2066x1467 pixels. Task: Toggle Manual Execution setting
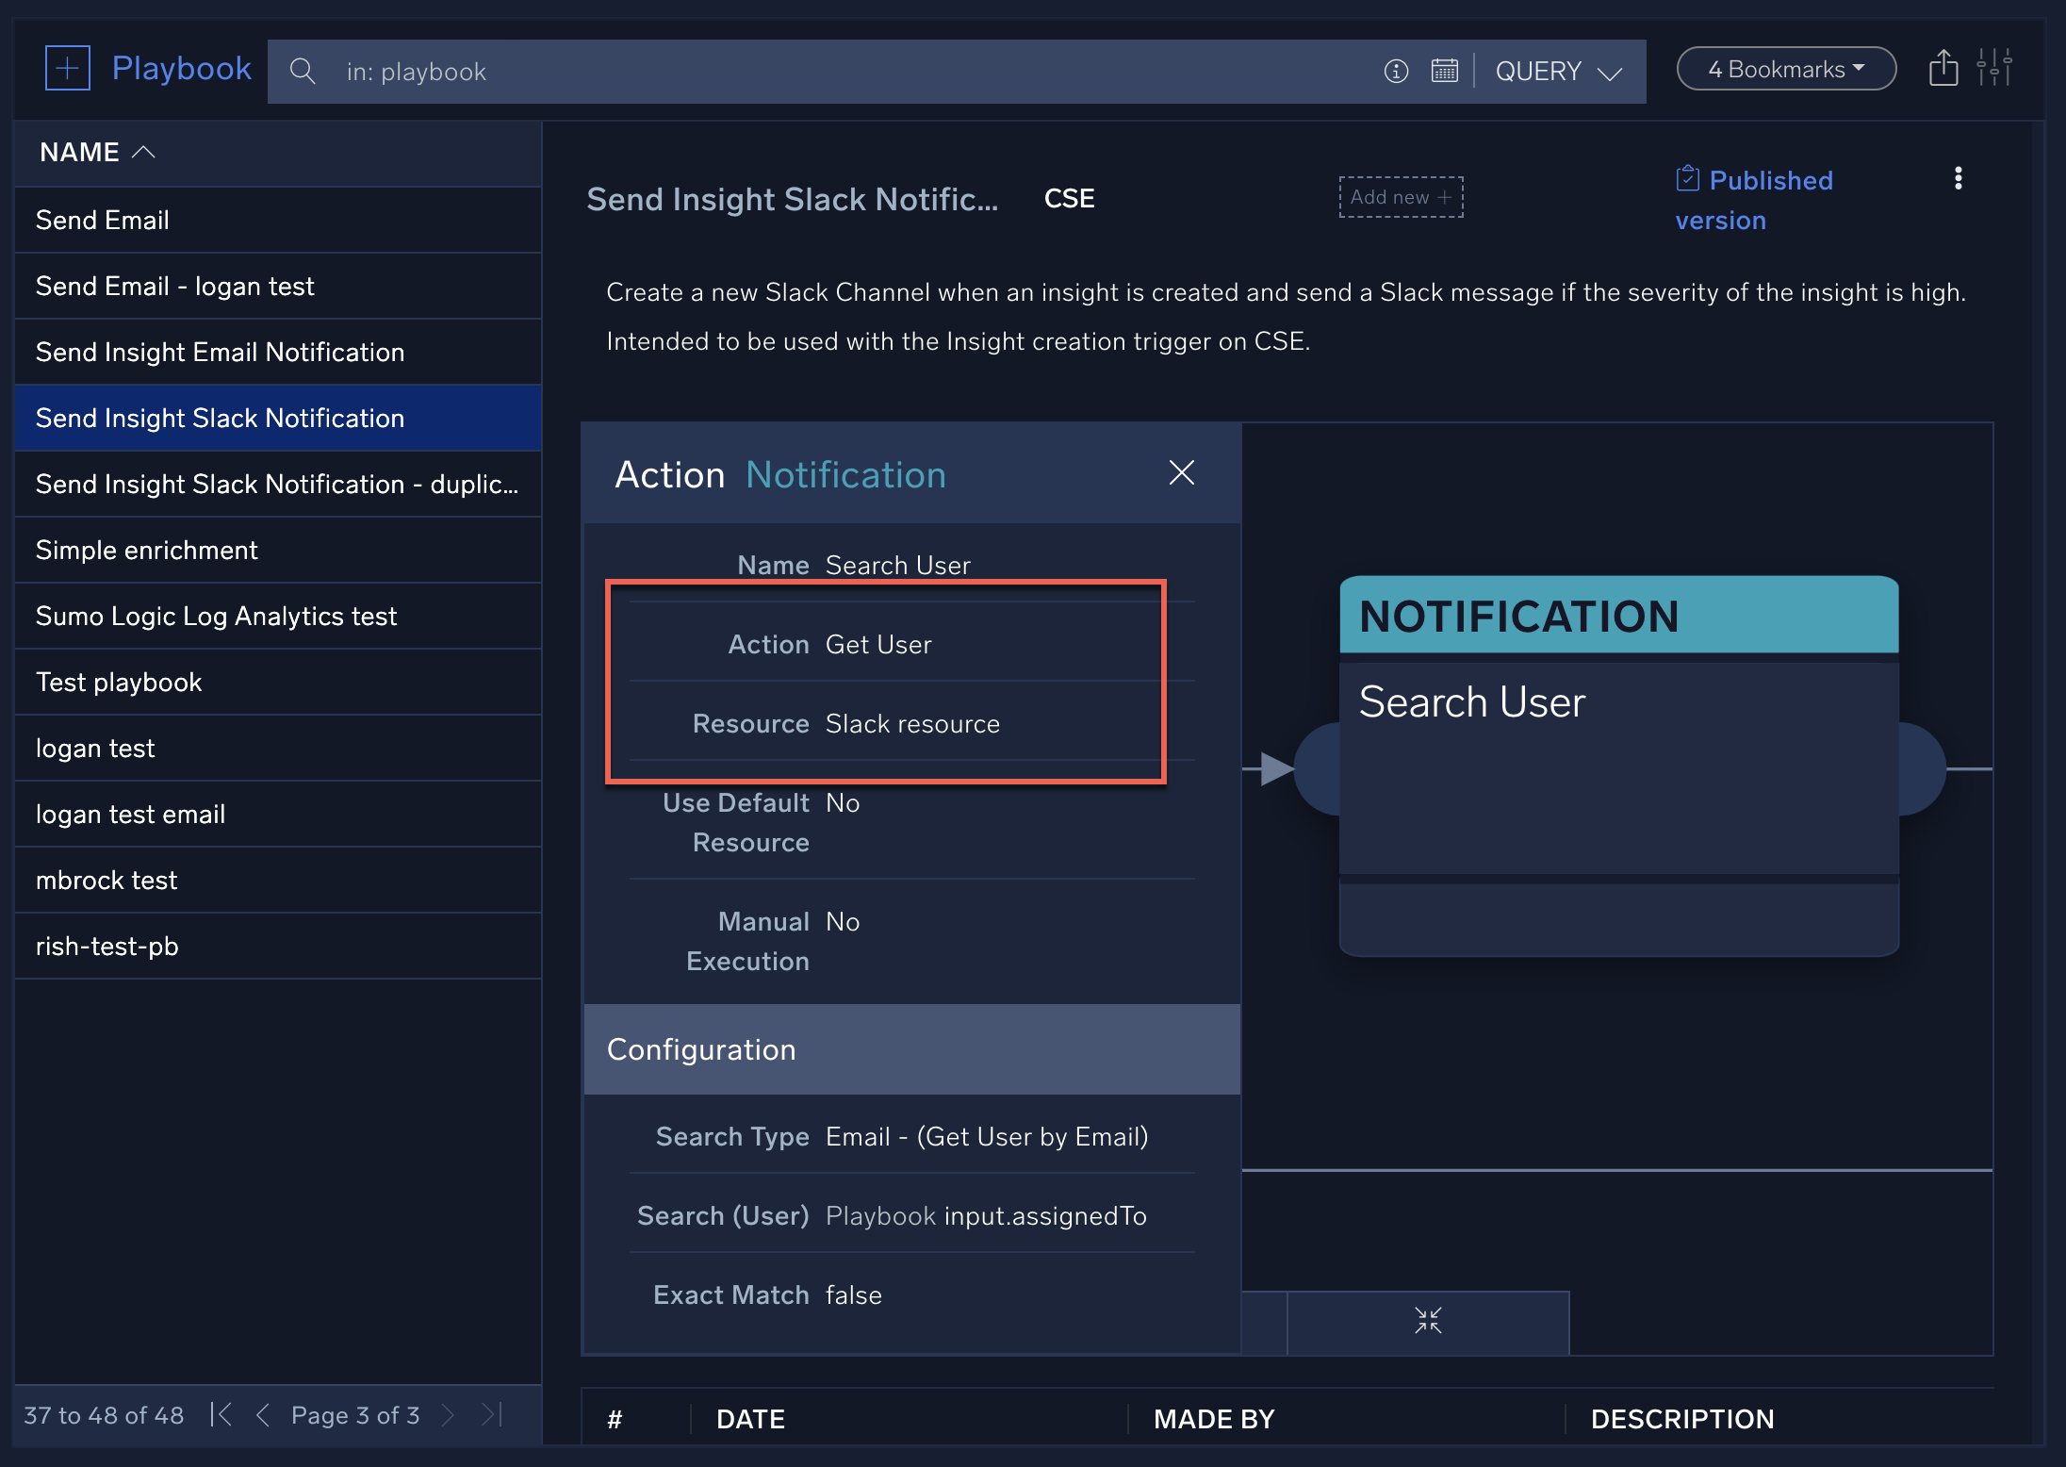[841, 922]
